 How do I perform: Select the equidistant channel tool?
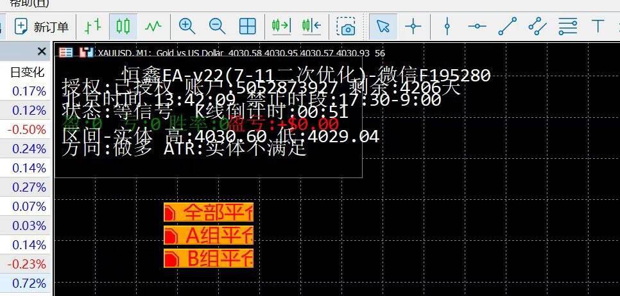(538, 26)
